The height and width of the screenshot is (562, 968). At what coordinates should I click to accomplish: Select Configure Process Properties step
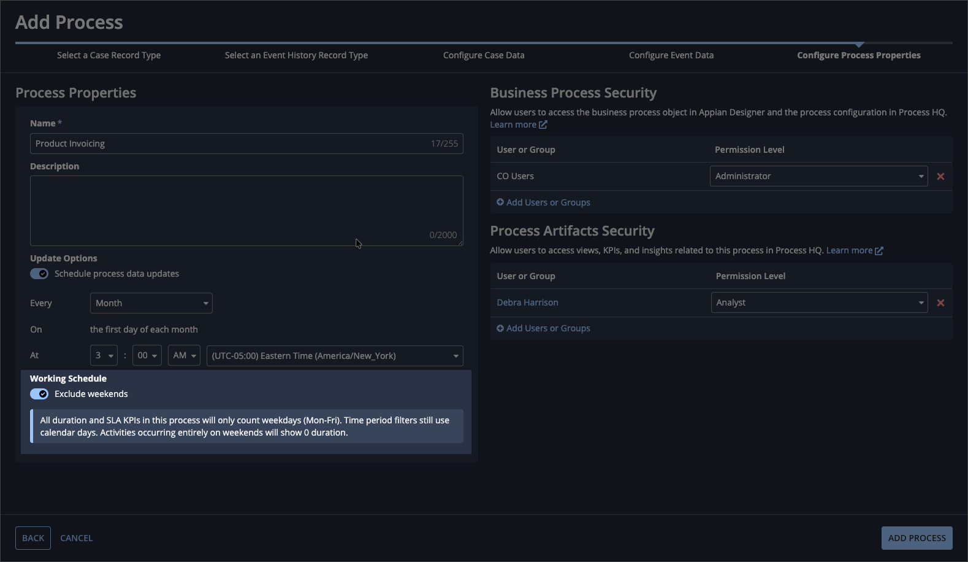859,55
